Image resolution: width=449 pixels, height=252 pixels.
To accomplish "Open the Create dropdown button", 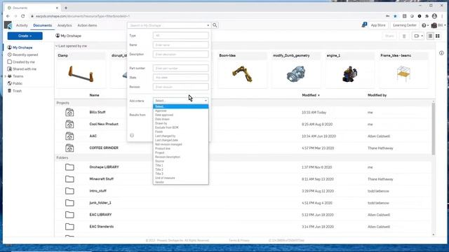I will pos(25,36).
